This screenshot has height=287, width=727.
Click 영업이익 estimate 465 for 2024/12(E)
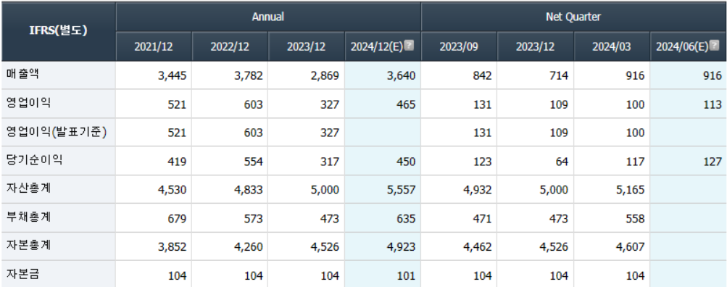coord(407,105)
